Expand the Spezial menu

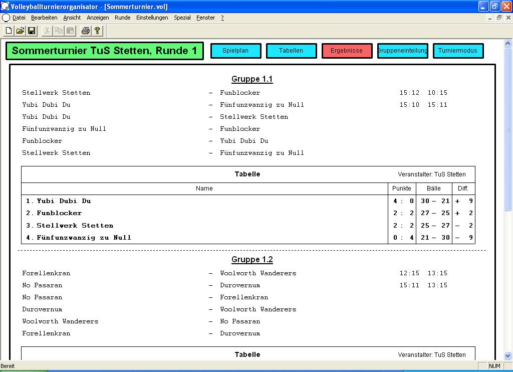(182, 18)
